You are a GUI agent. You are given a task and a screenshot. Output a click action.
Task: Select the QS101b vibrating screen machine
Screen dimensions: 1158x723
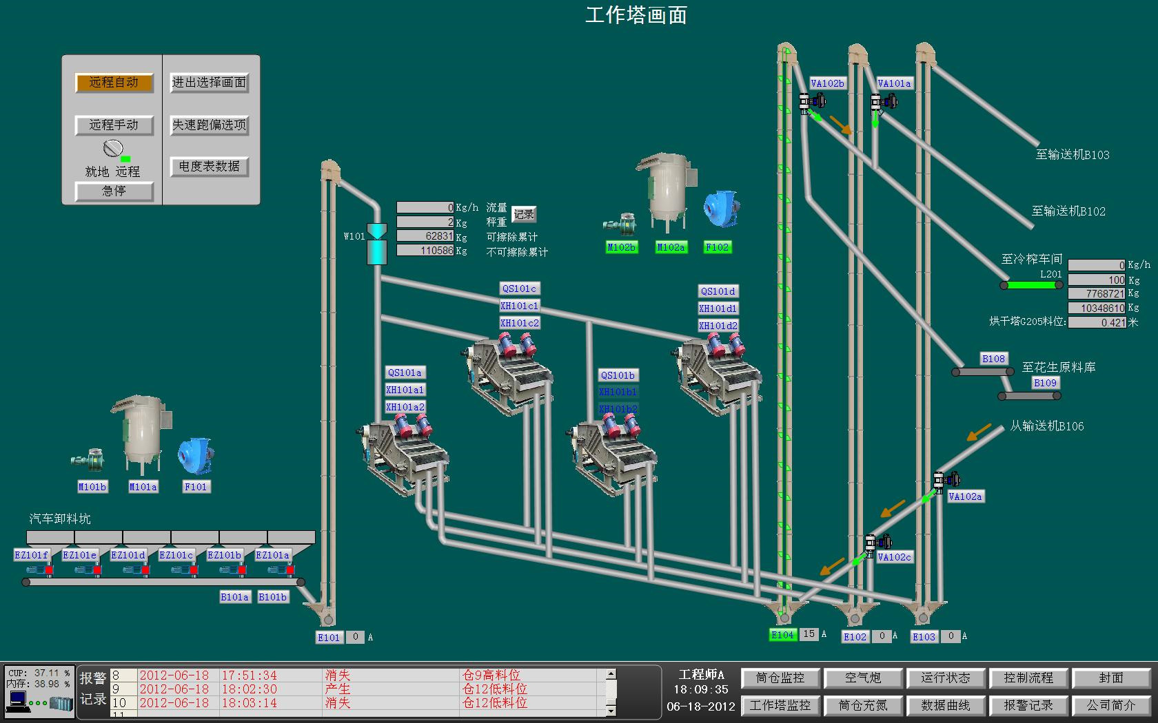coord(612,454)
